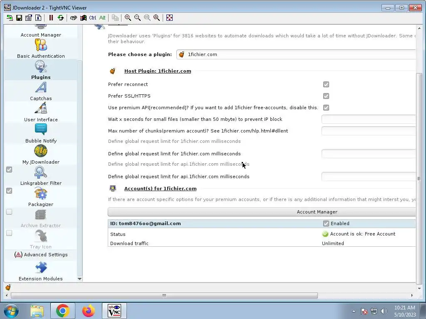Click the volume speaker tray icon

coord(384,311)
